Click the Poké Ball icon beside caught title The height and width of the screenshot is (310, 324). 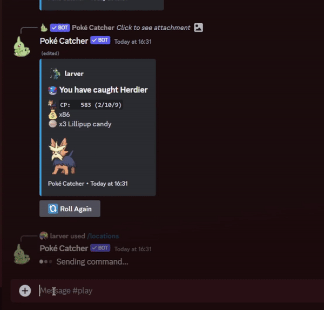(x=53, y=90)
